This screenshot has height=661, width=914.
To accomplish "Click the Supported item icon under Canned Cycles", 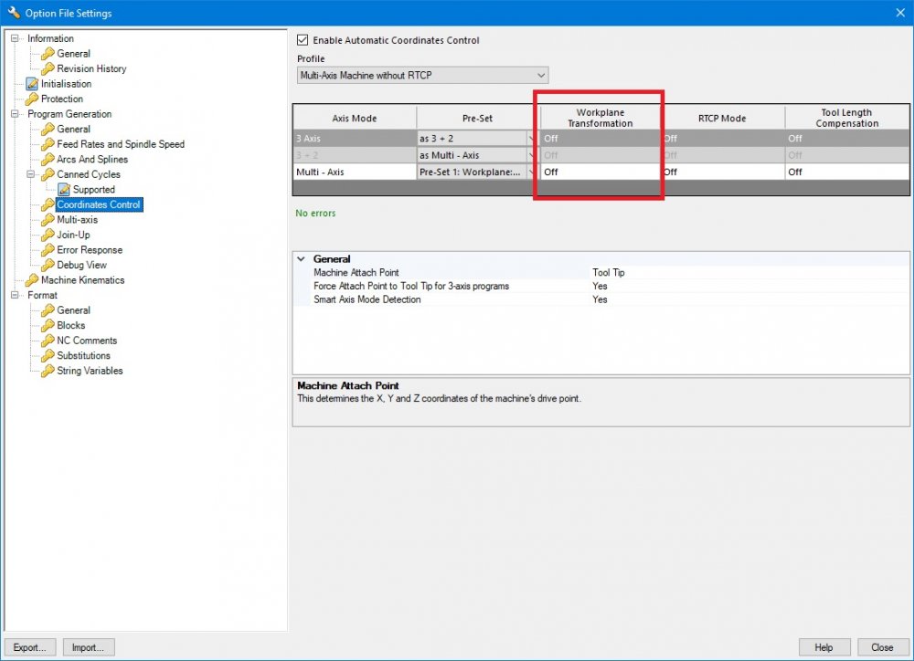I will 63,190.
